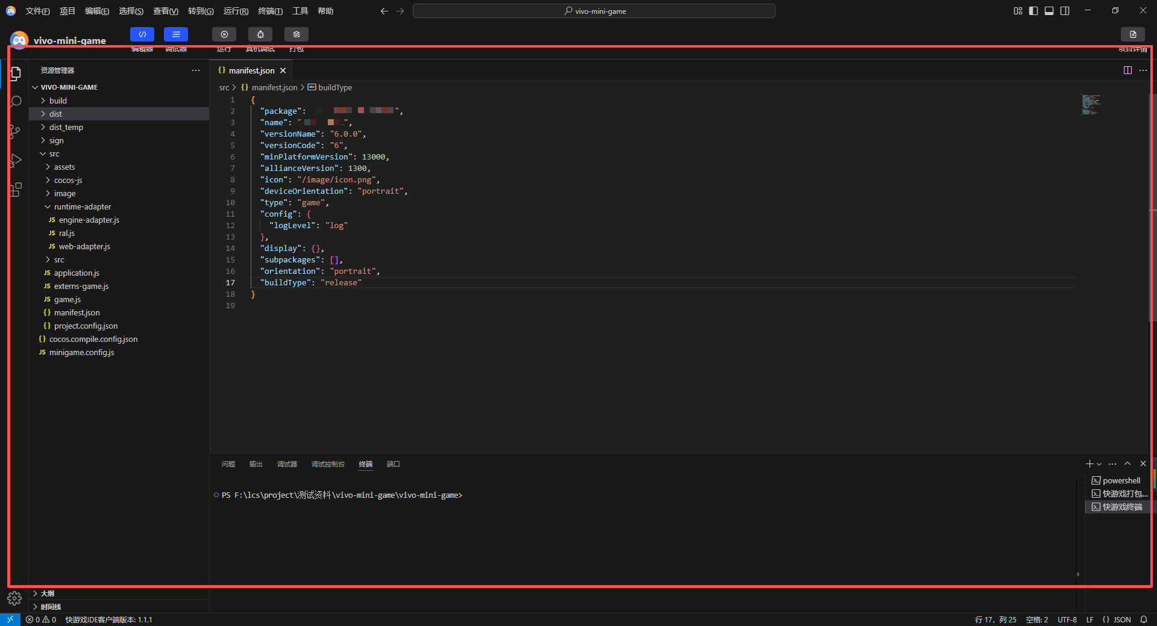The height and width of the screenshot is (626, 1157).
Task: Expand the build folder
Action: click(58, 101)
